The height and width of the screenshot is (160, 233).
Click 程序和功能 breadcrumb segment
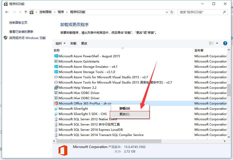(x=78, y=12)
